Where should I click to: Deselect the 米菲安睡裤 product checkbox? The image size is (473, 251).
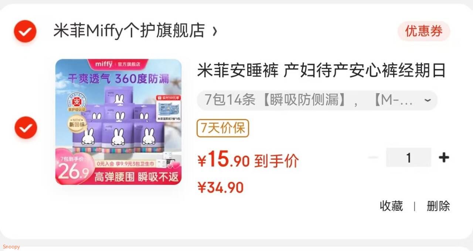25,128
